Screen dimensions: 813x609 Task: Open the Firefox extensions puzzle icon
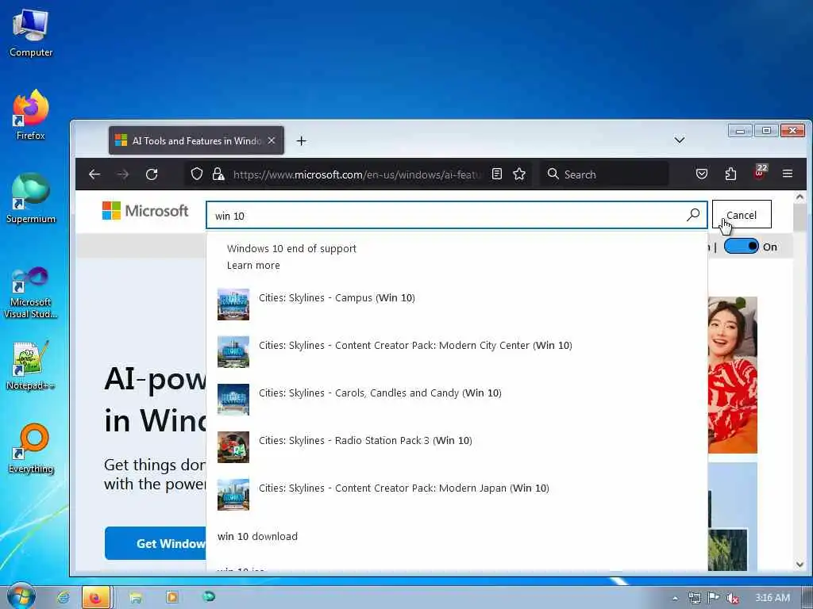pos(730,174)
